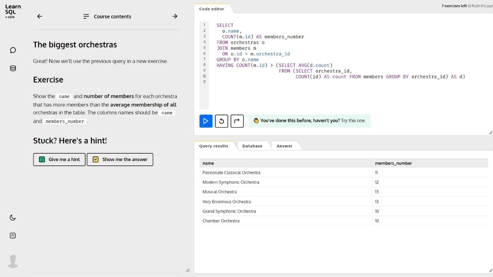493x277 pixels.
Task: Click the results panel resize handle
Action: (x=490, y=270)
